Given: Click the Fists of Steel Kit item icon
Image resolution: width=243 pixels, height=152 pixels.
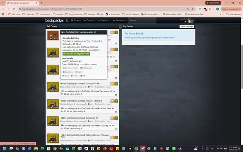Looking at the screenshot, I should [53, 104].
